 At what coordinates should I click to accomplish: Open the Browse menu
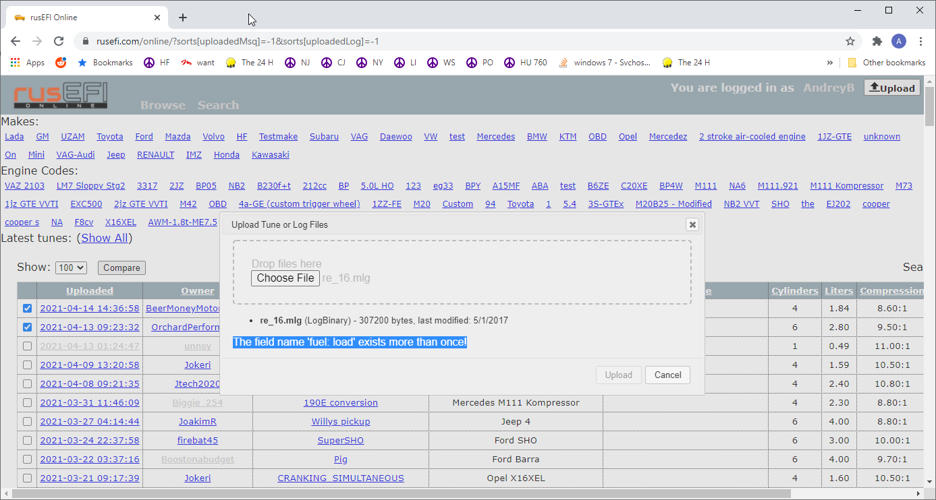coord(162,105)
